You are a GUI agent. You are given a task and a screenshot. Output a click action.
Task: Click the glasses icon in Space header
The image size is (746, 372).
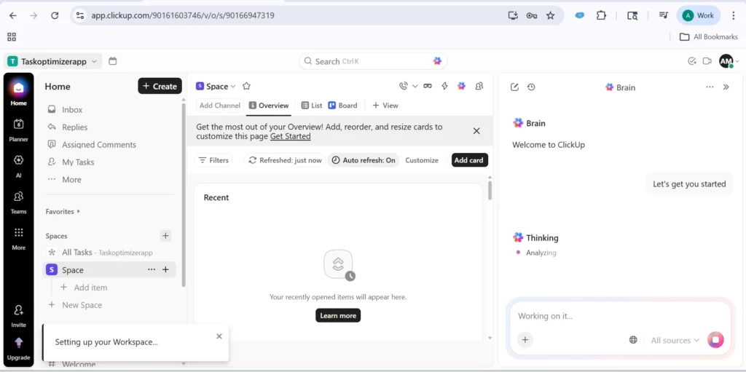point(428,86)
